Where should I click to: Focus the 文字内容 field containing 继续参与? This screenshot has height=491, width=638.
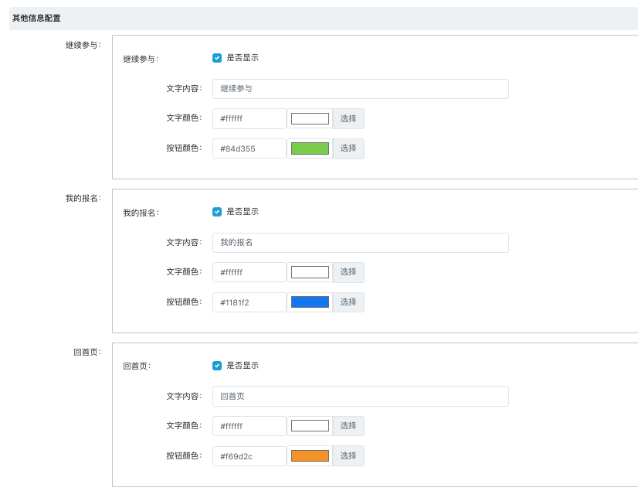coord(360,89)
